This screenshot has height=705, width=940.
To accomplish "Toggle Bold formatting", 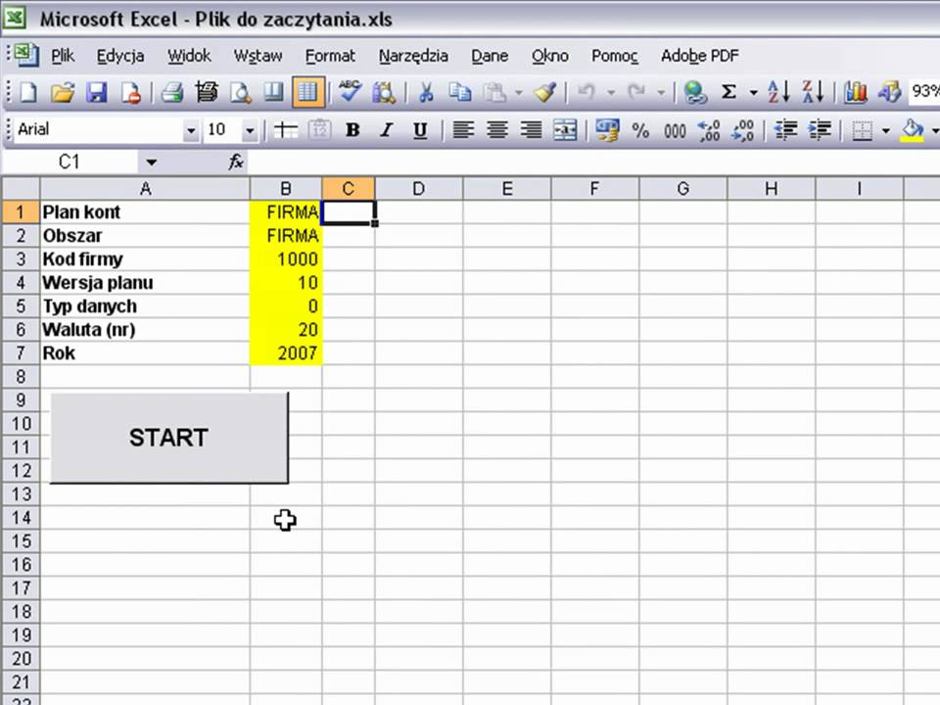I will click(x=352, y=129).
